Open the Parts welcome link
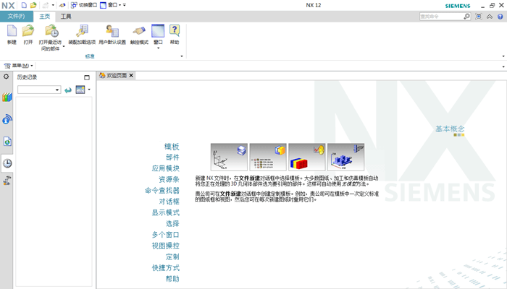Viewport: 507px width, 289px height. click(172, 158)
